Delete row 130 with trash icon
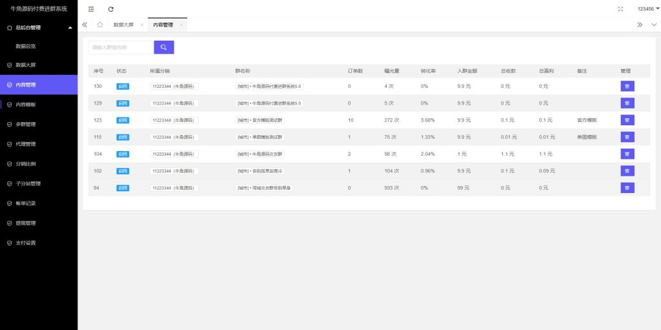This screenshot has width=661, height=330. tap(627, 86)
